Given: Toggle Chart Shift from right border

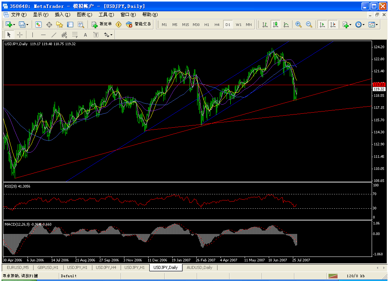Looking at the screenshot, I should 332,24.
